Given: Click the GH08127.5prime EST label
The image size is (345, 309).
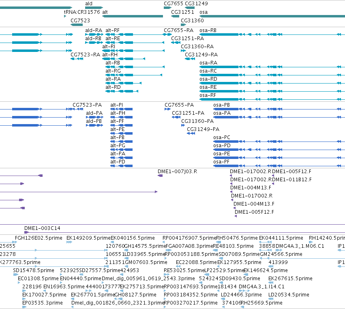Looking at the screenshot, I should point(135,295).
